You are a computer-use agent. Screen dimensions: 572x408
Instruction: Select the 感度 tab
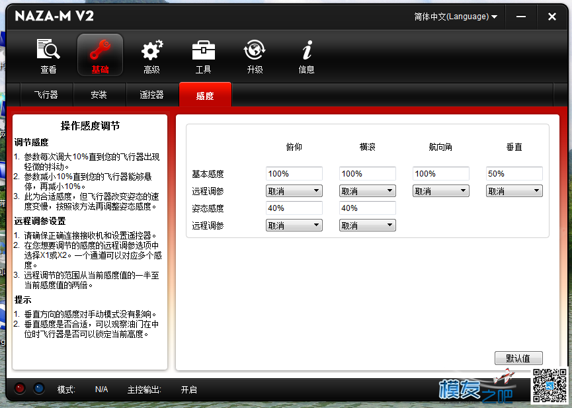[x=205, y=95]
